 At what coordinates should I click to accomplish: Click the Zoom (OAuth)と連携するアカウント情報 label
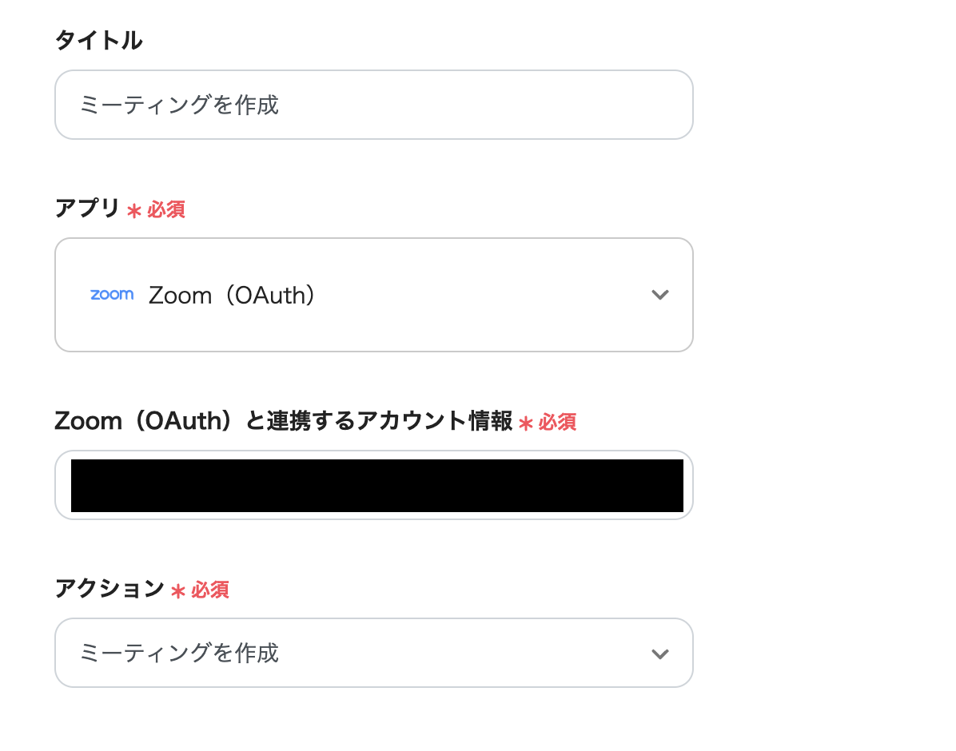[283, 421]
